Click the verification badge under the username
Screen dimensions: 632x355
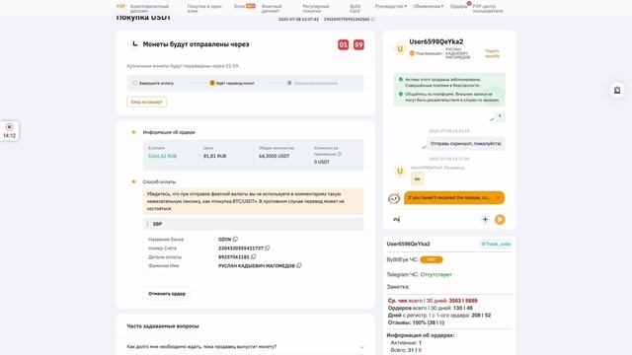pos(412,53)
